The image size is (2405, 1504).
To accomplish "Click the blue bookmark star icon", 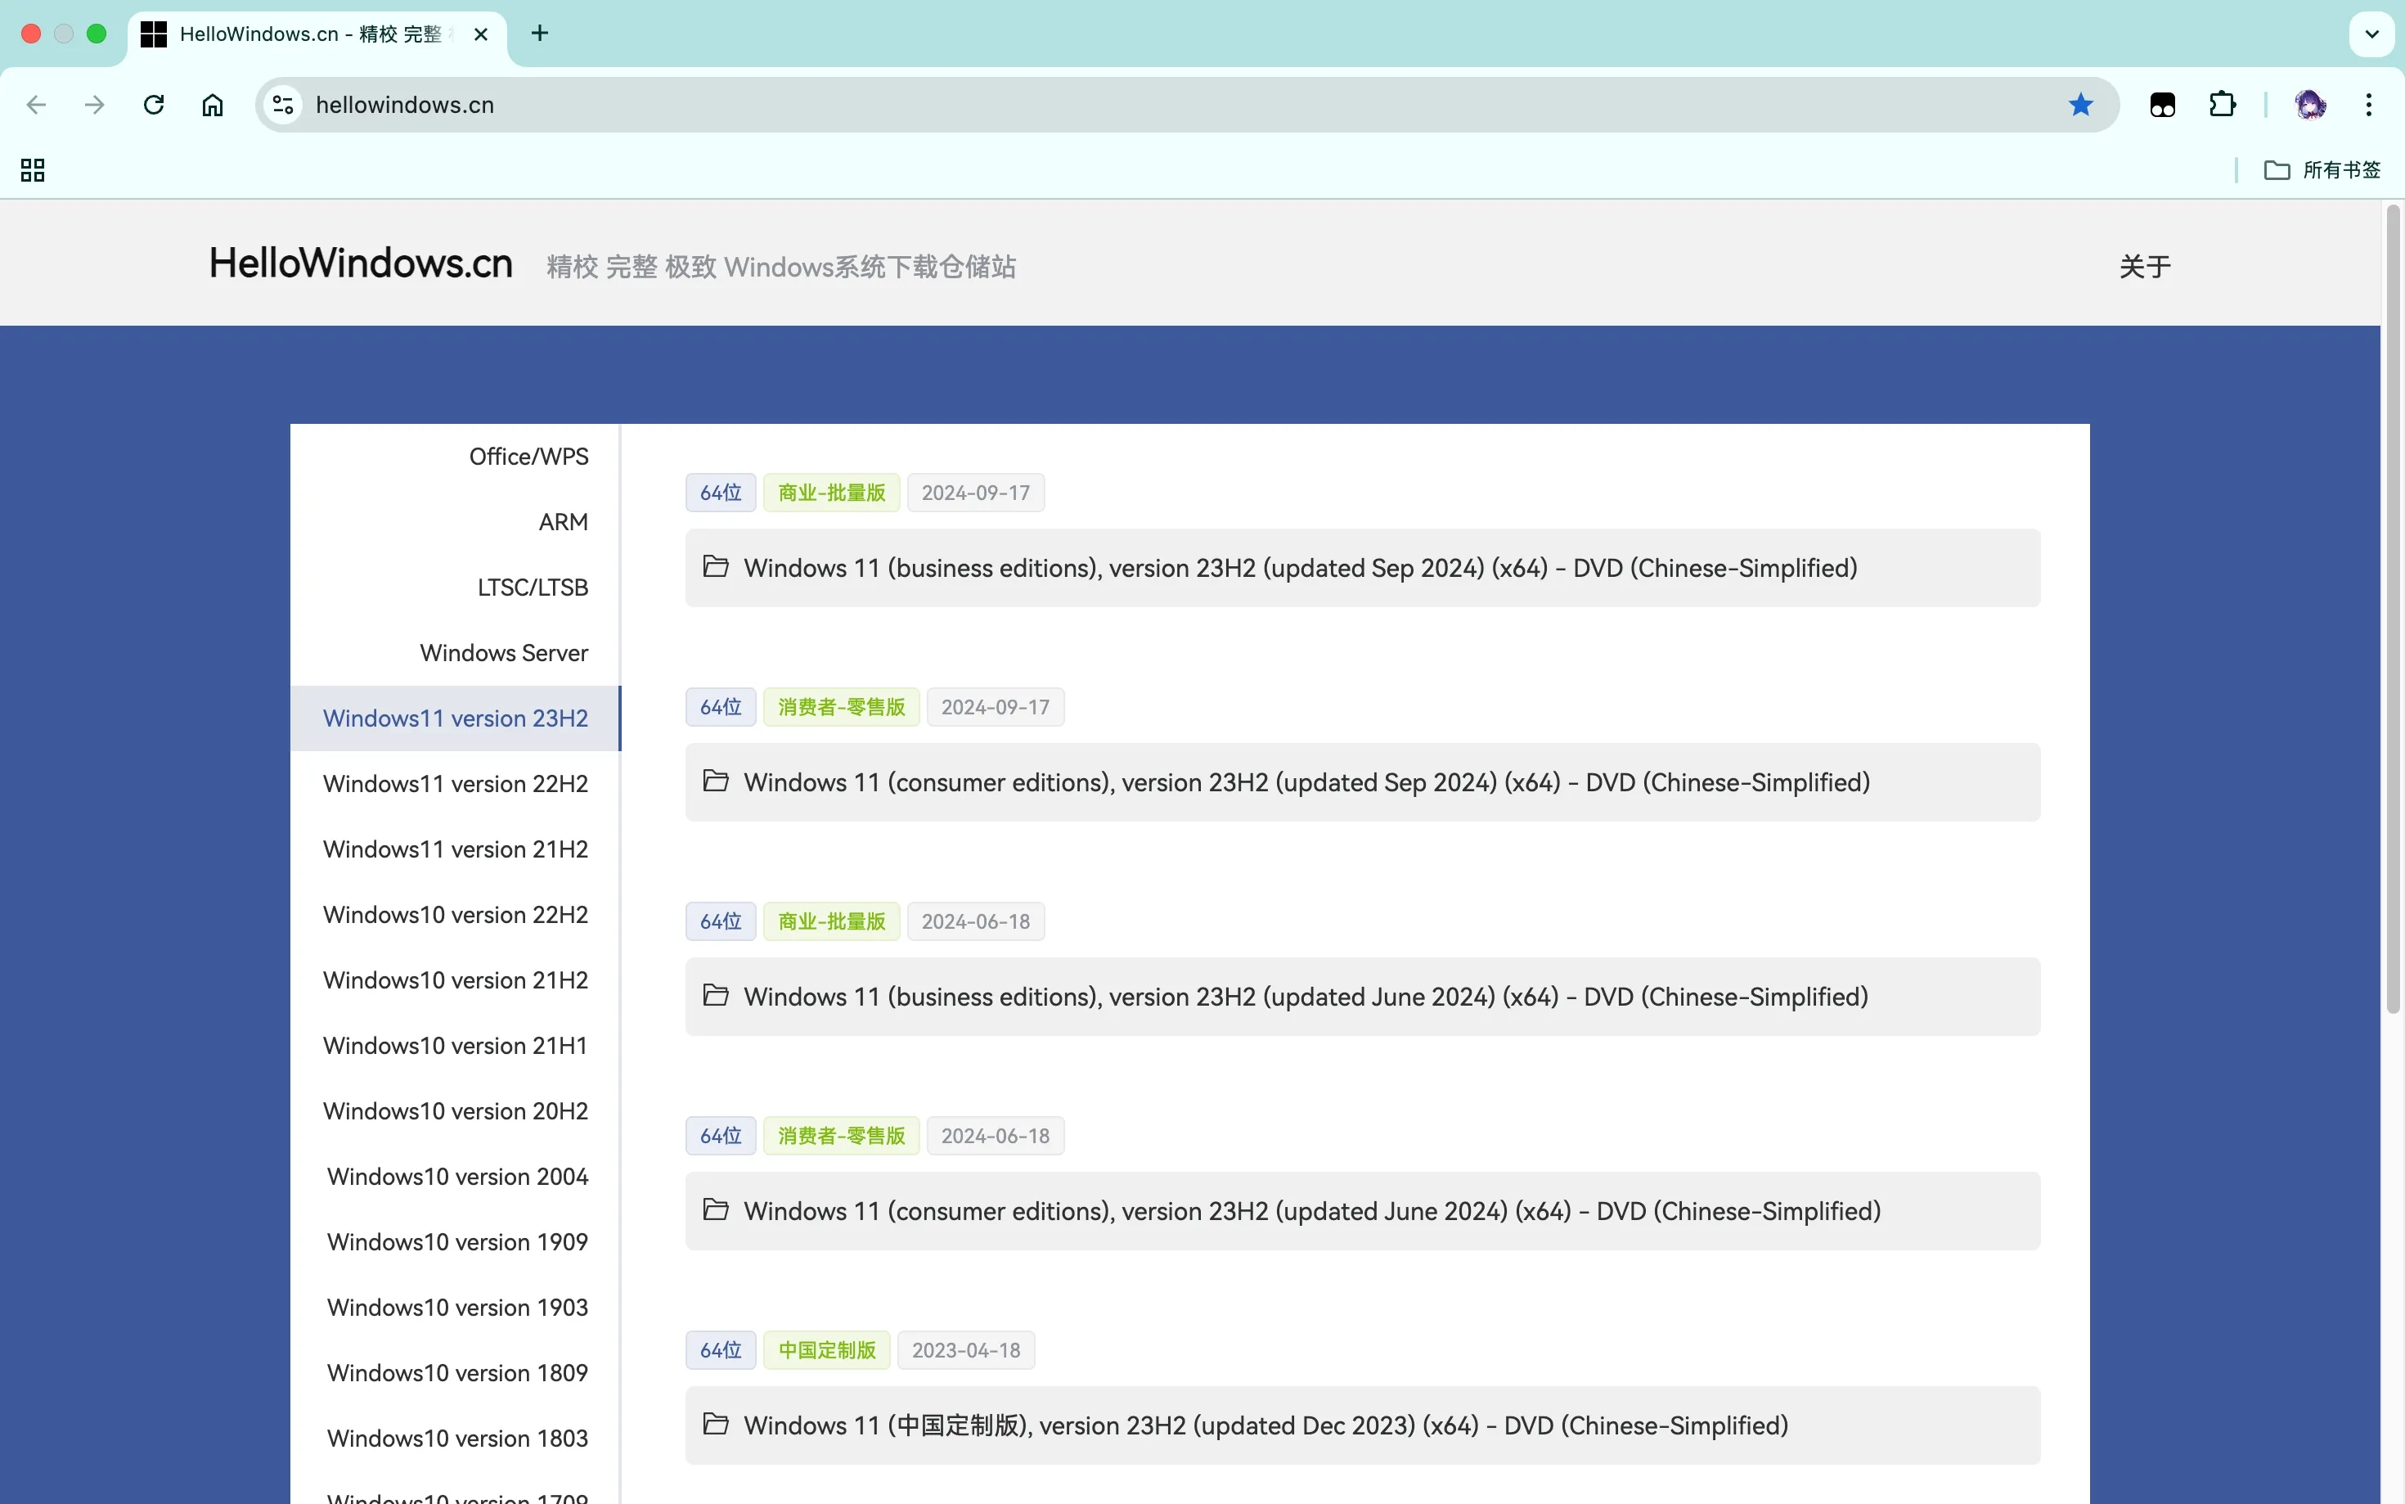I will [2080, 105].
